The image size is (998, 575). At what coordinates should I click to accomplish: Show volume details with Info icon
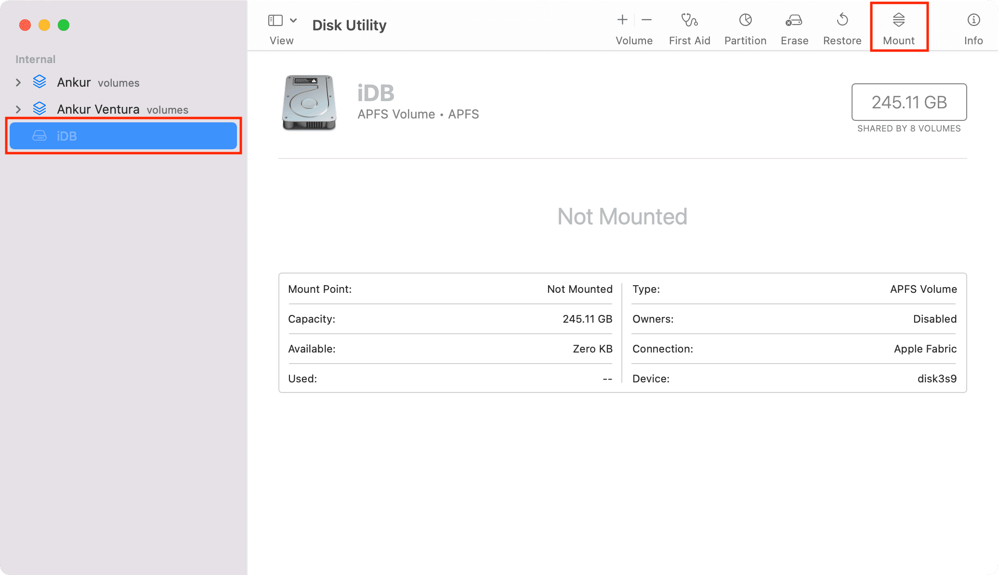(973, 20)
